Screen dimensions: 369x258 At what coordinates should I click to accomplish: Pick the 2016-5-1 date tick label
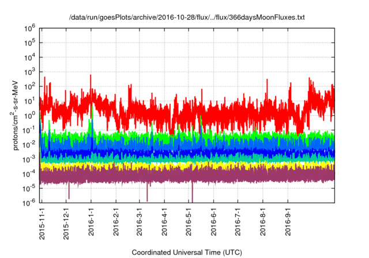pos(189,222)
